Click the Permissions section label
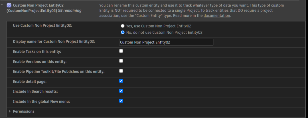The image size is (308, 118). [x=24, y=111]
